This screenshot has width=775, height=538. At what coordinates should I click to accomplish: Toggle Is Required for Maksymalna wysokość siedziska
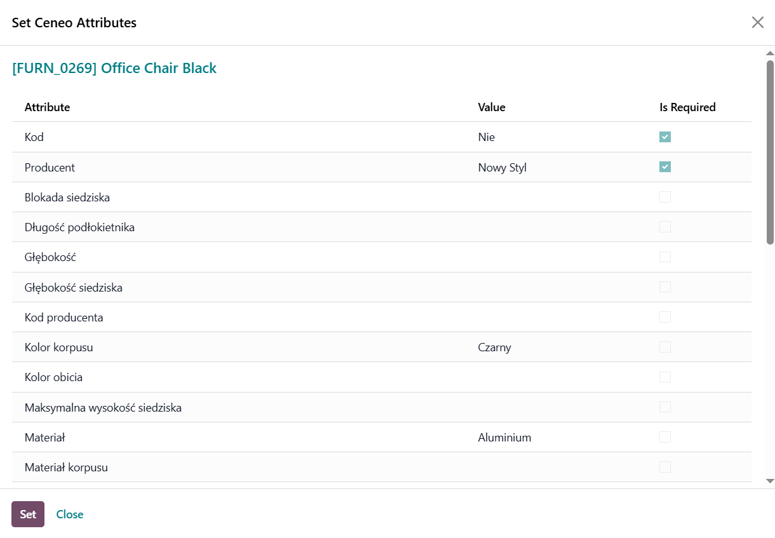click(665, 407)
